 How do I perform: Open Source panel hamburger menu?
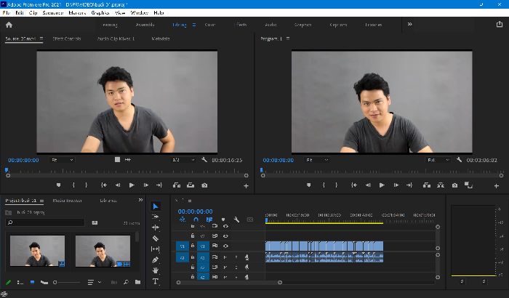[41, 39]
